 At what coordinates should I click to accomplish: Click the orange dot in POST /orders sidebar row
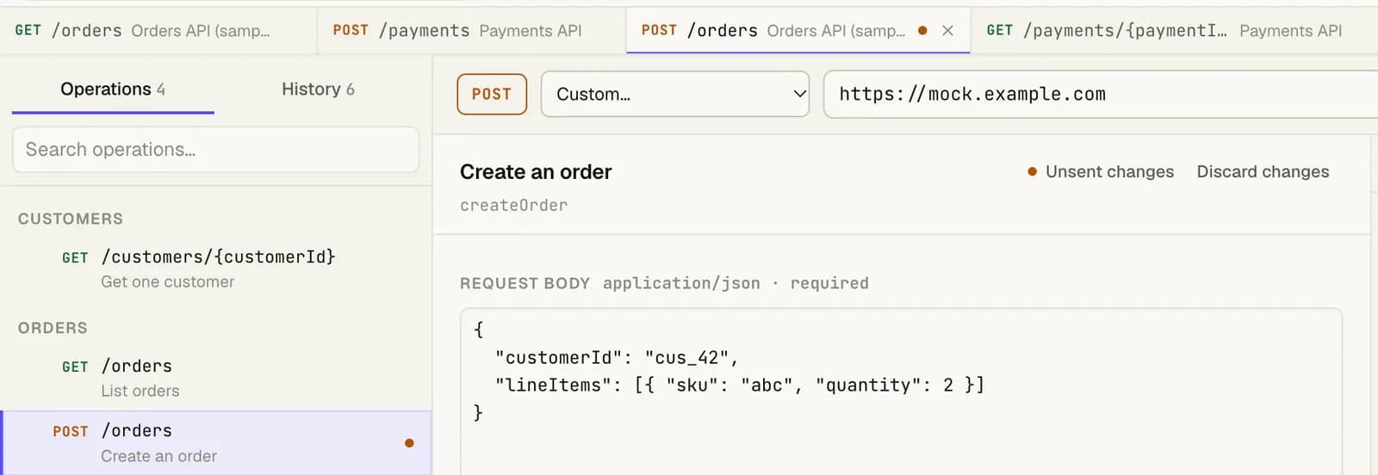pos(409,443)
